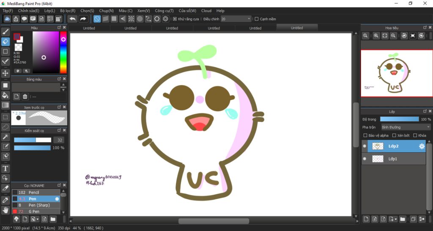
Task: Open Help menu
Action: click(220, 11)
